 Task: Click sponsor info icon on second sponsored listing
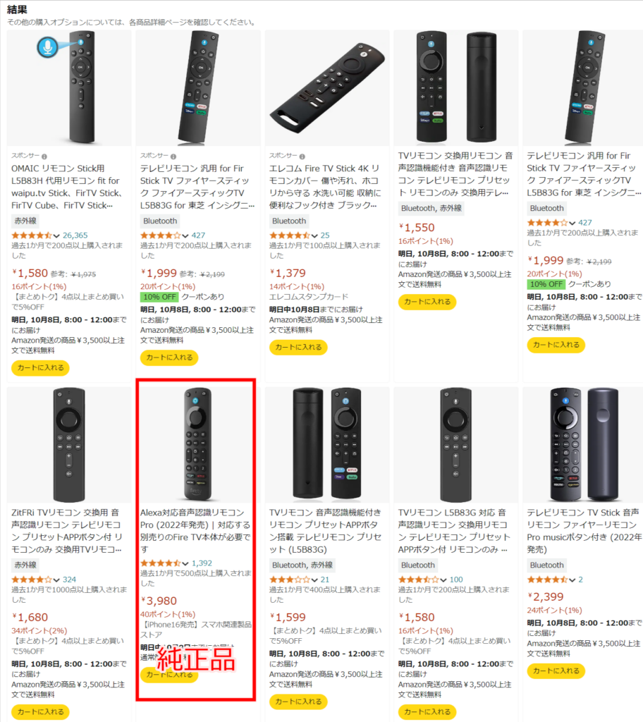pyautogui.click(x=173, y=157)
